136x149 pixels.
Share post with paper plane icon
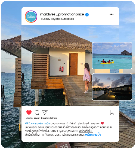[x=45, y=112]
